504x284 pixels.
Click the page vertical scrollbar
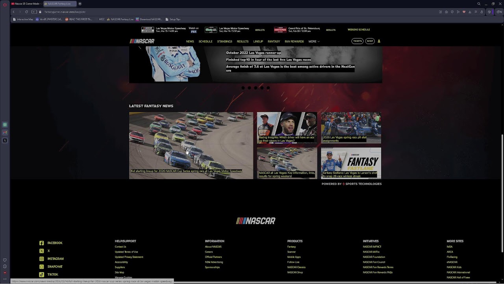[x=502, y=193]
